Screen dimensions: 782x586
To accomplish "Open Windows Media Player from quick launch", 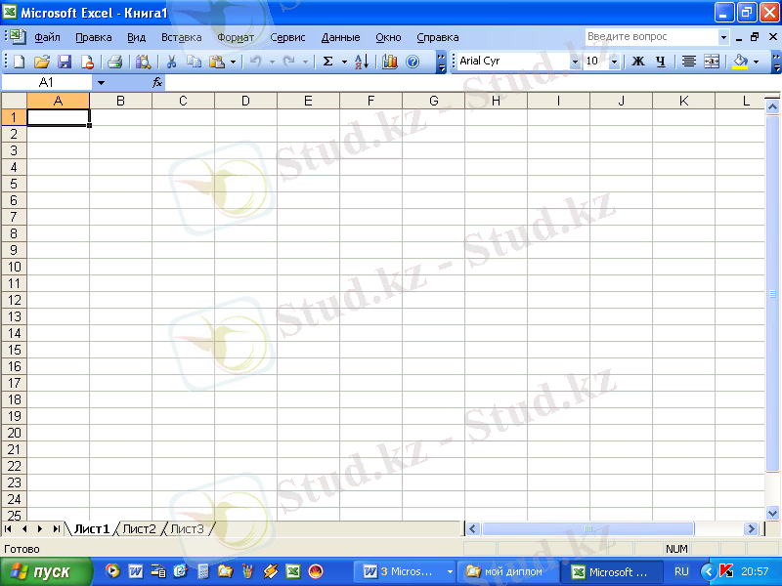I will tap(112, 571).
